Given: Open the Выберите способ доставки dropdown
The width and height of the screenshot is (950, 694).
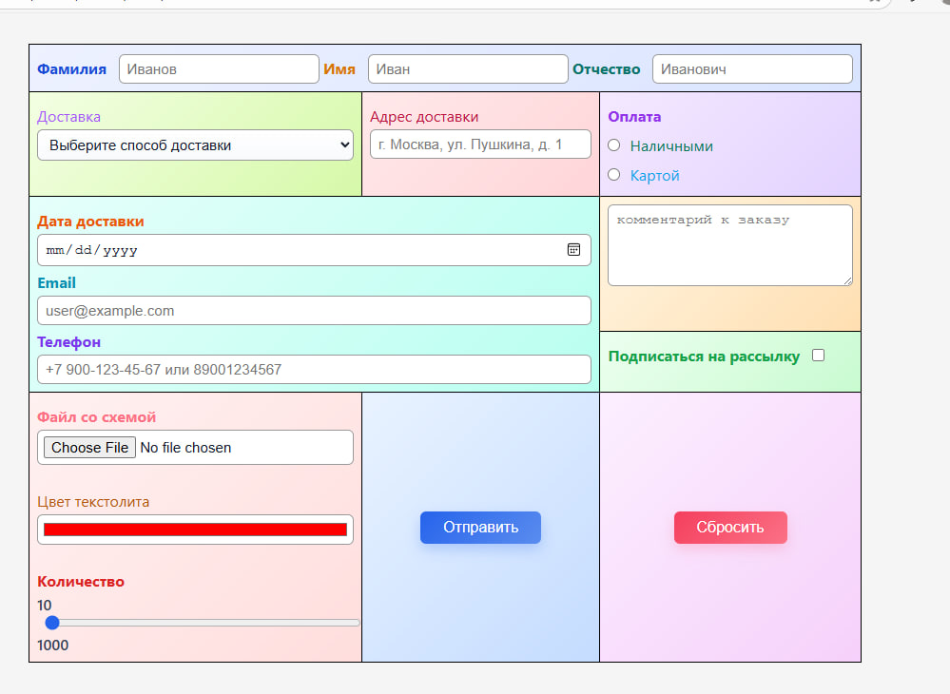Looking at the screenshot, I should [x=195, y=145].
